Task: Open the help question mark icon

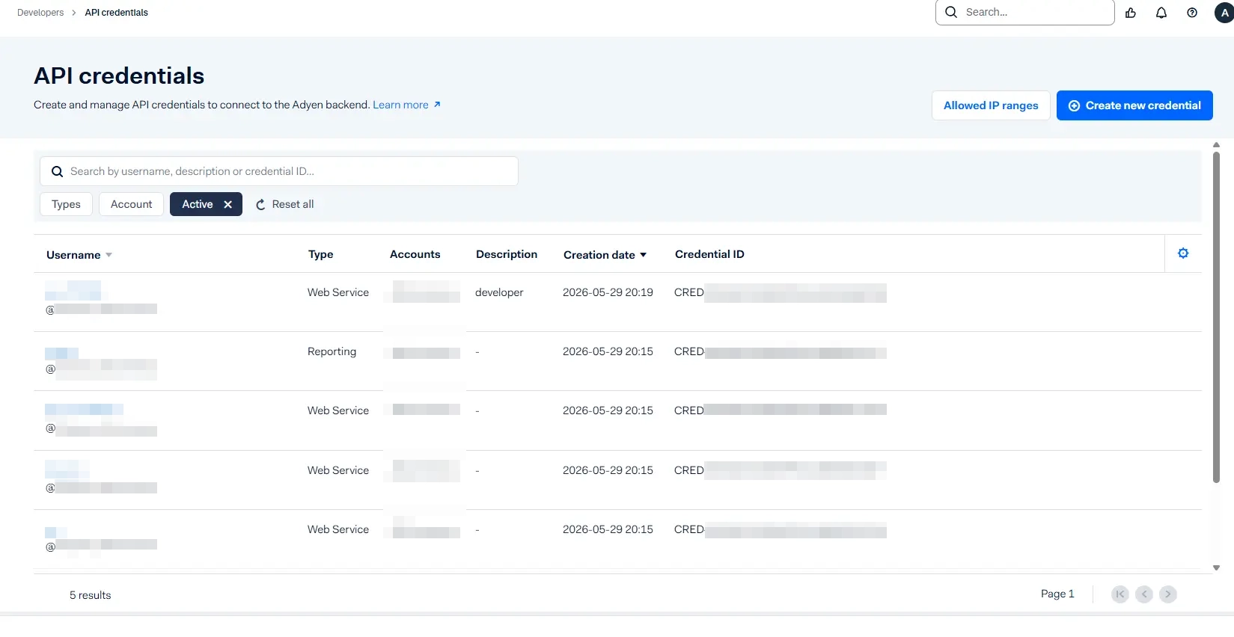Action: (1192, 13)
